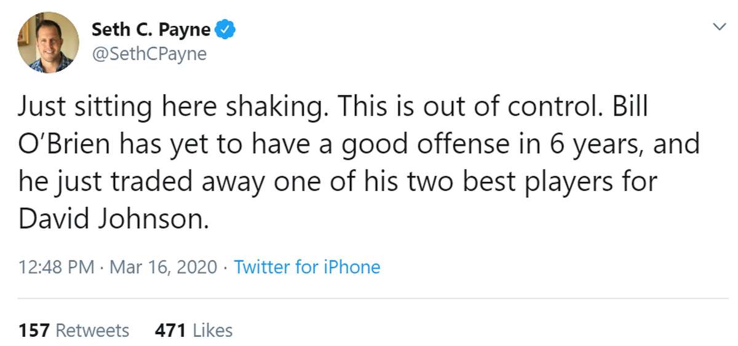This screenshot has width=738, height=346.
Task: Click the blue verified checkmark badge
Action: [224, 29]
